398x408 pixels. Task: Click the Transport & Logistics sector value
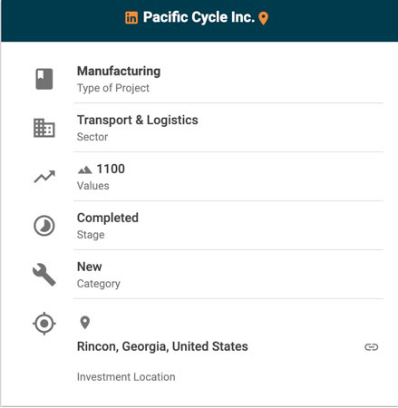click(138, 121)
